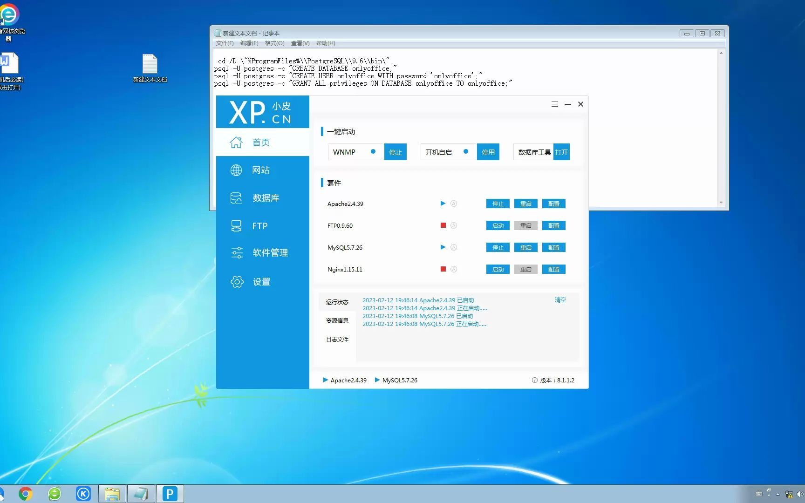Viewport: 805px width, 503px height.
Task: Open Apache2.4.39 配置 settings
Action: coord(553,204)
